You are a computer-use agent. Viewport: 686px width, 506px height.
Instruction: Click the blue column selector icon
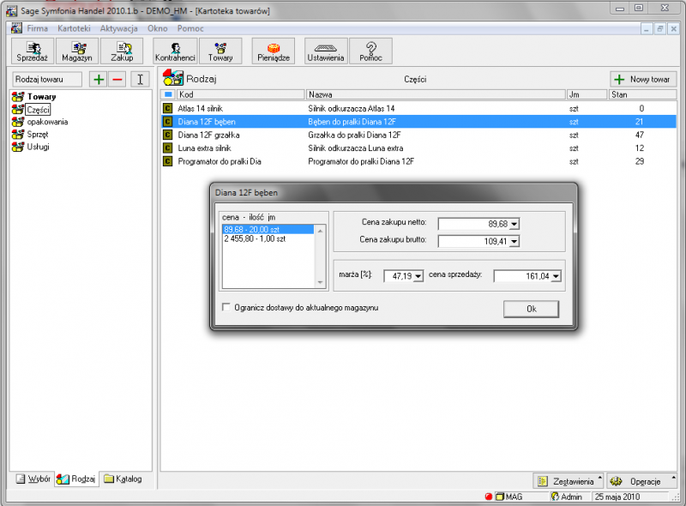(168, 94)
